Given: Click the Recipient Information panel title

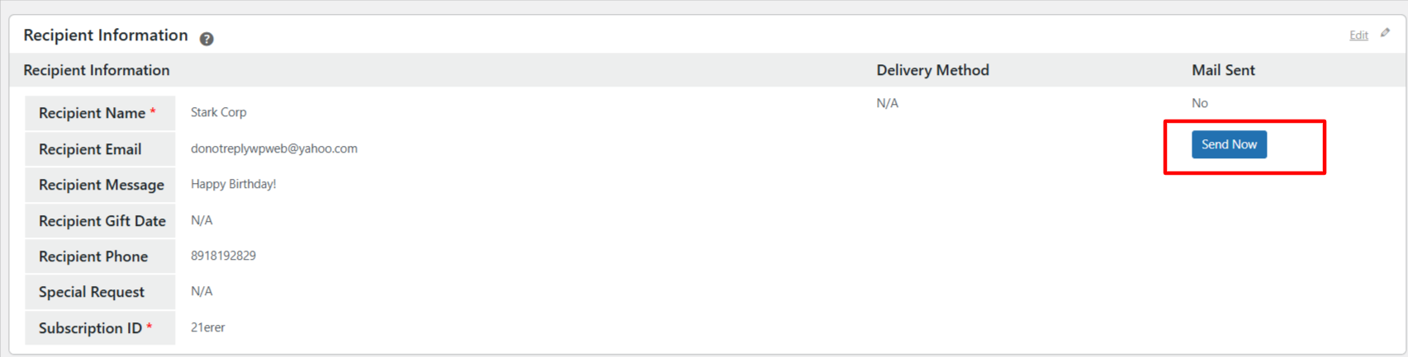Looking at the screenshot, I should [x=106, y=35].
